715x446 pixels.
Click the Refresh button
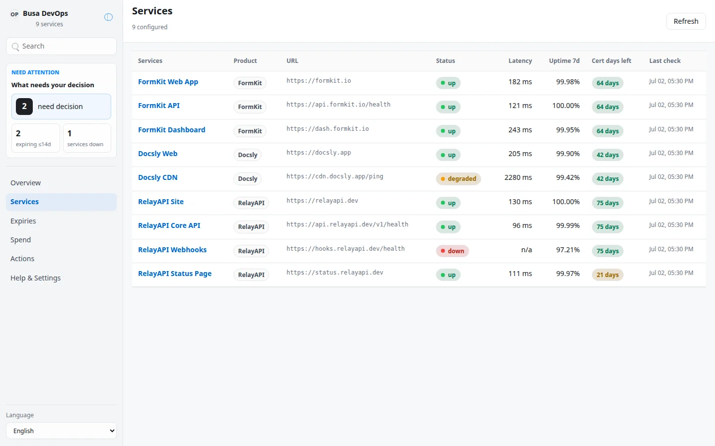click(686, 21)
